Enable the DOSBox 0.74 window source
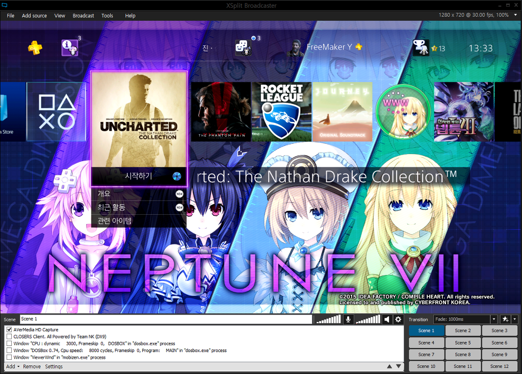The image size is (522, 374). click(x=9, y=351)
